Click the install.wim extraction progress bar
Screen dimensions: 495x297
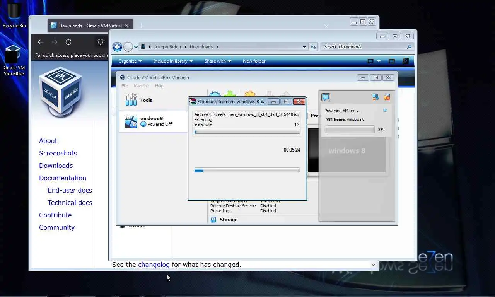[x=247, y=132]
